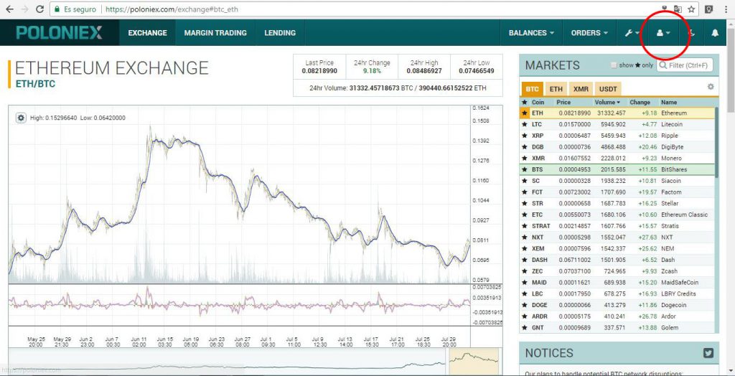Viewport: 735px width, 376px height.
Task: Select the USDT markets tab
Action: coord(608,89)
